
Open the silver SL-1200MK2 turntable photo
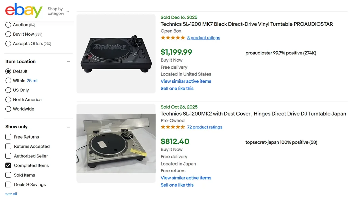[116, 143]
